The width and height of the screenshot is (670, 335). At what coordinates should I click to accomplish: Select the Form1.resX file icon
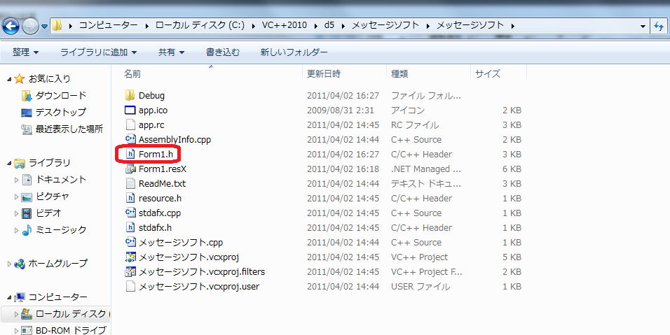pos(130,169)
